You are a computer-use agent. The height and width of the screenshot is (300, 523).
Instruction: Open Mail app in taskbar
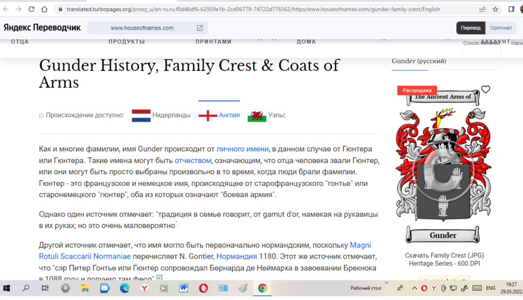click(x=105, y=288)
